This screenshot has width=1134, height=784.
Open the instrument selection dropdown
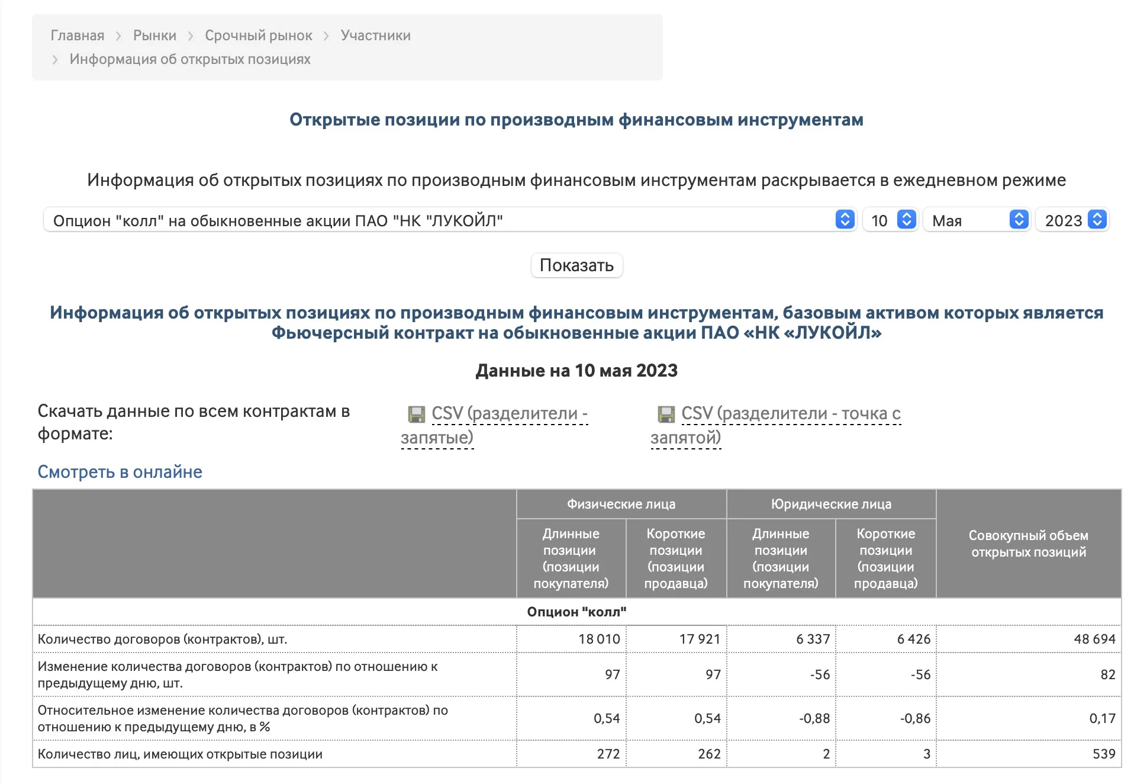pos(450,220)
